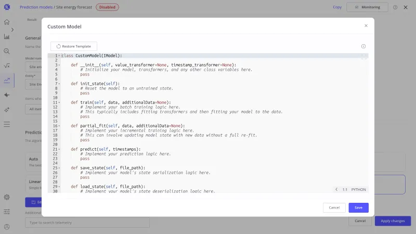Screen dimensions: 416x234
Task: Click the PYTHON language label
Action: click(x=358, y=189)
